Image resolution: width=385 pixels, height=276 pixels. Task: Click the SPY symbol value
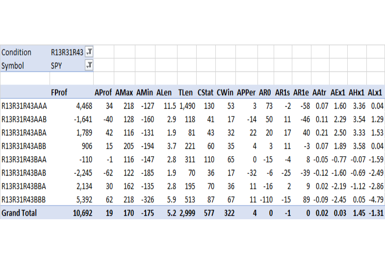click(56, 66)
